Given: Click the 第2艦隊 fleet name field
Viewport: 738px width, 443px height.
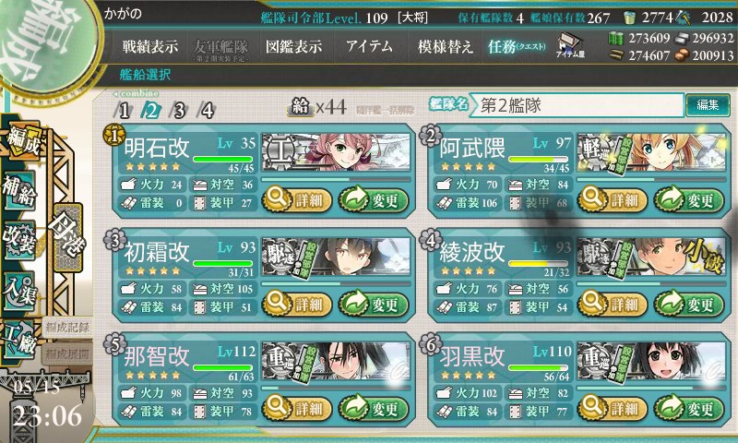Looking at the screenshot, I should tap(577, 105).
